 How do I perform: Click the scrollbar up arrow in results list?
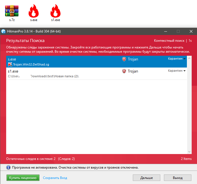tap(189, 58)
